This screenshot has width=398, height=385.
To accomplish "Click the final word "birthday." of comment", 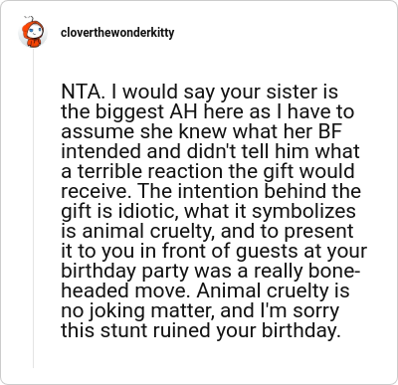I will tap(301, 331).
